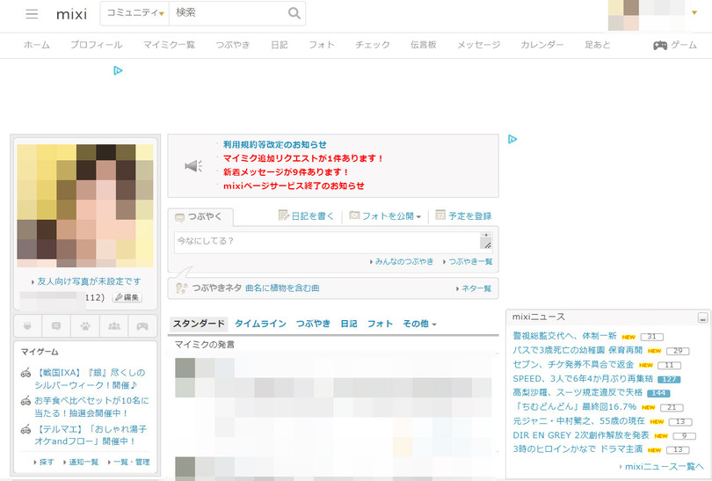Click the game icon next to 戦国IXA
This screenshot has height=481, width=712.
point(25,373)
